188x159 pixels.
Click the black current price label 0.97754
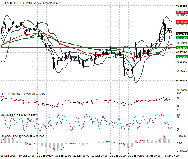(182, 34)
